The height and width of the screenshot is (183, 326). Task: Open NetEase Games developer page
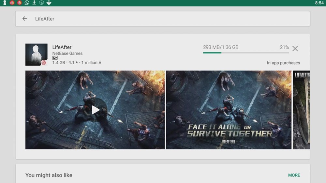click(67, 53)
